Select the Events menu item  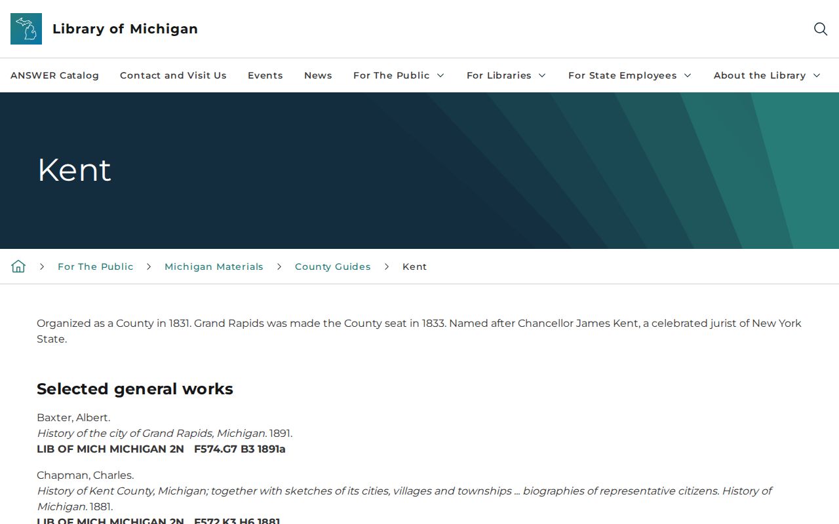pos(265,75)
